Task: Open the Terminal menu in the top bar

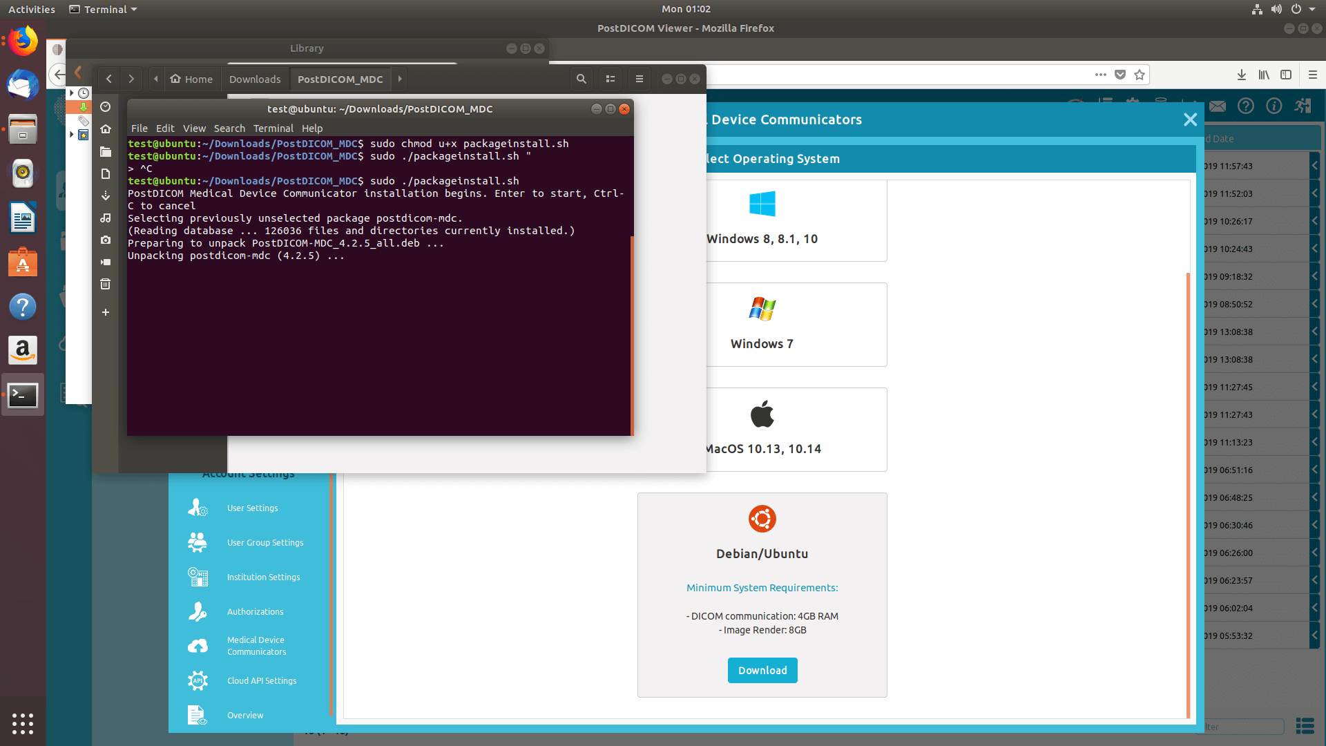Action: pos(102,9)
